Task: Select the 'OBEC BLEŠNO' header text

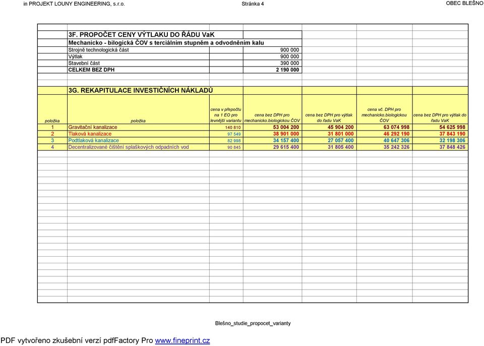Action: 465,4
